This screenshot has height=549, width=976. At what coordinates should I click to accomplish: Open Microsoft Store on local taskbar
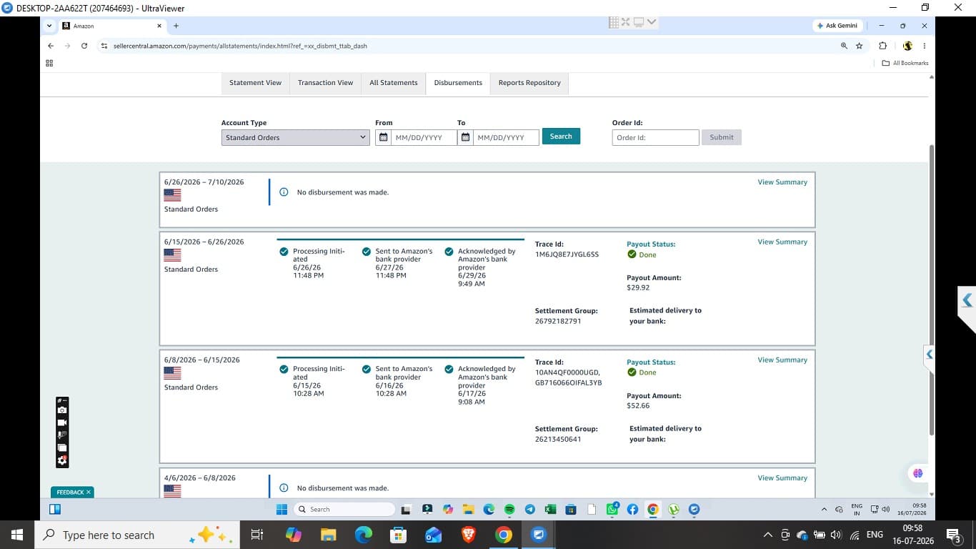pos(398,535)
